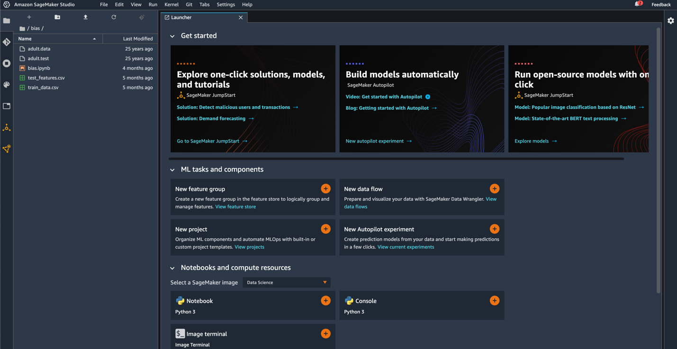677x349 pixels.
Task: Refresh the file list
Action: (114, 17)
